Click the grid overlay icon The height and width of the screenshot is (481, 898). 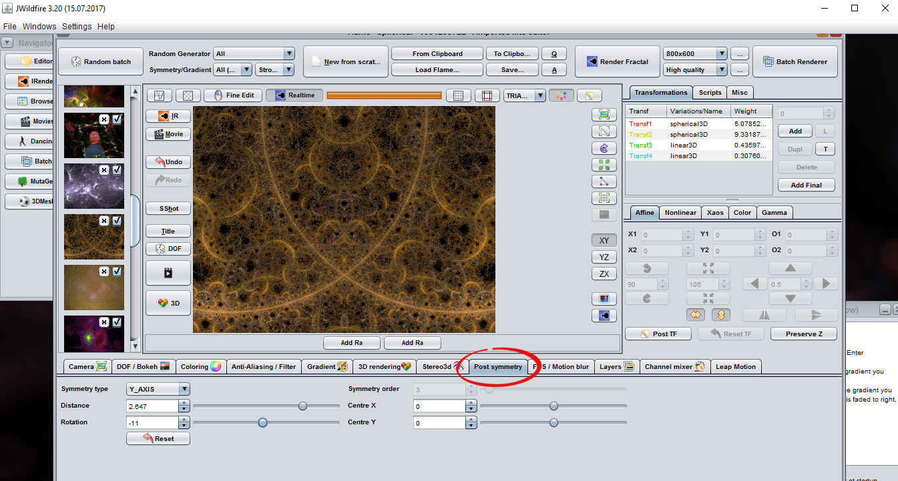[x=458, y=95]
